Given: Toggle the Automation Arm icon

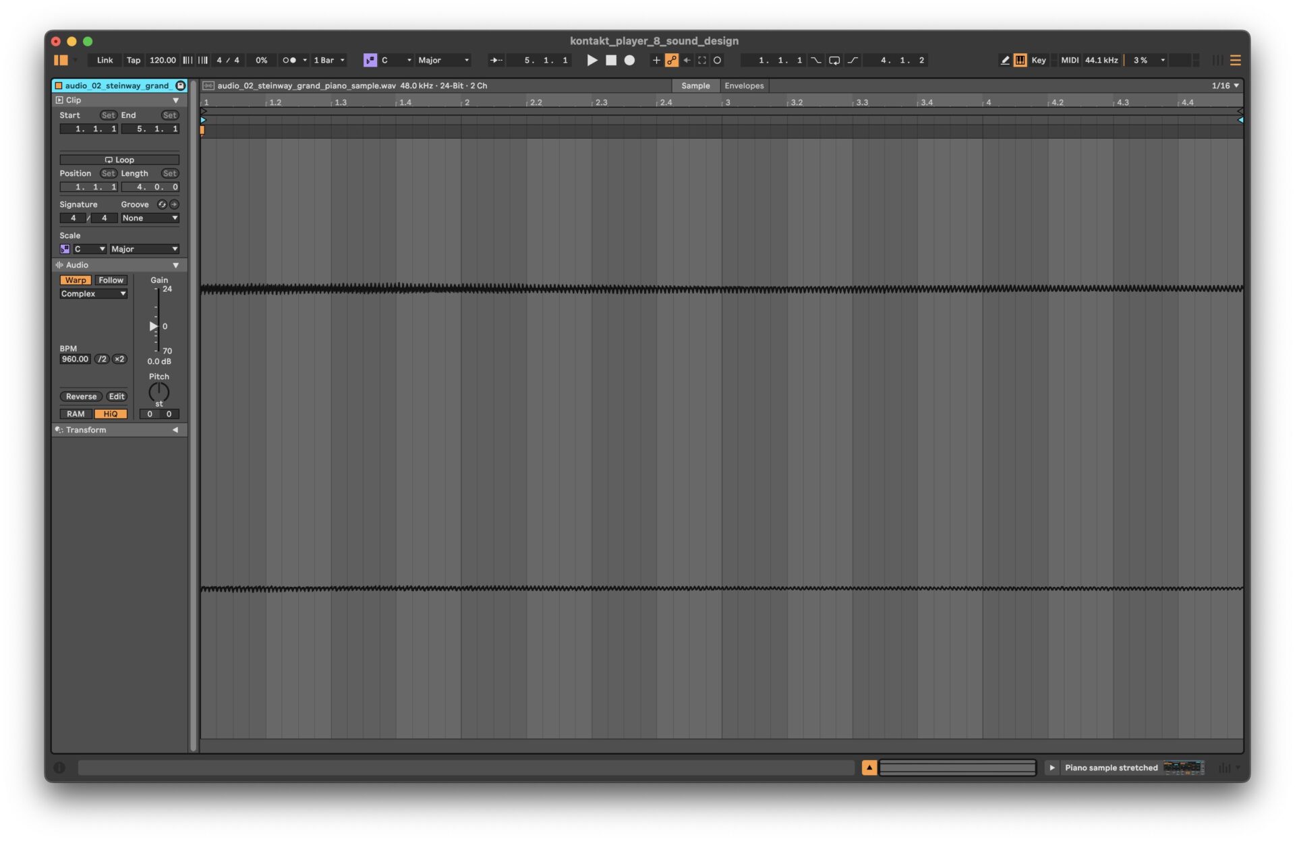Looking at the screenshot, I should point(672,61).
